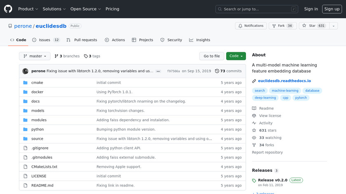Open the master branch dropdown
The image size is (346, 194).
pyautogui.click(x=35, y=56)
